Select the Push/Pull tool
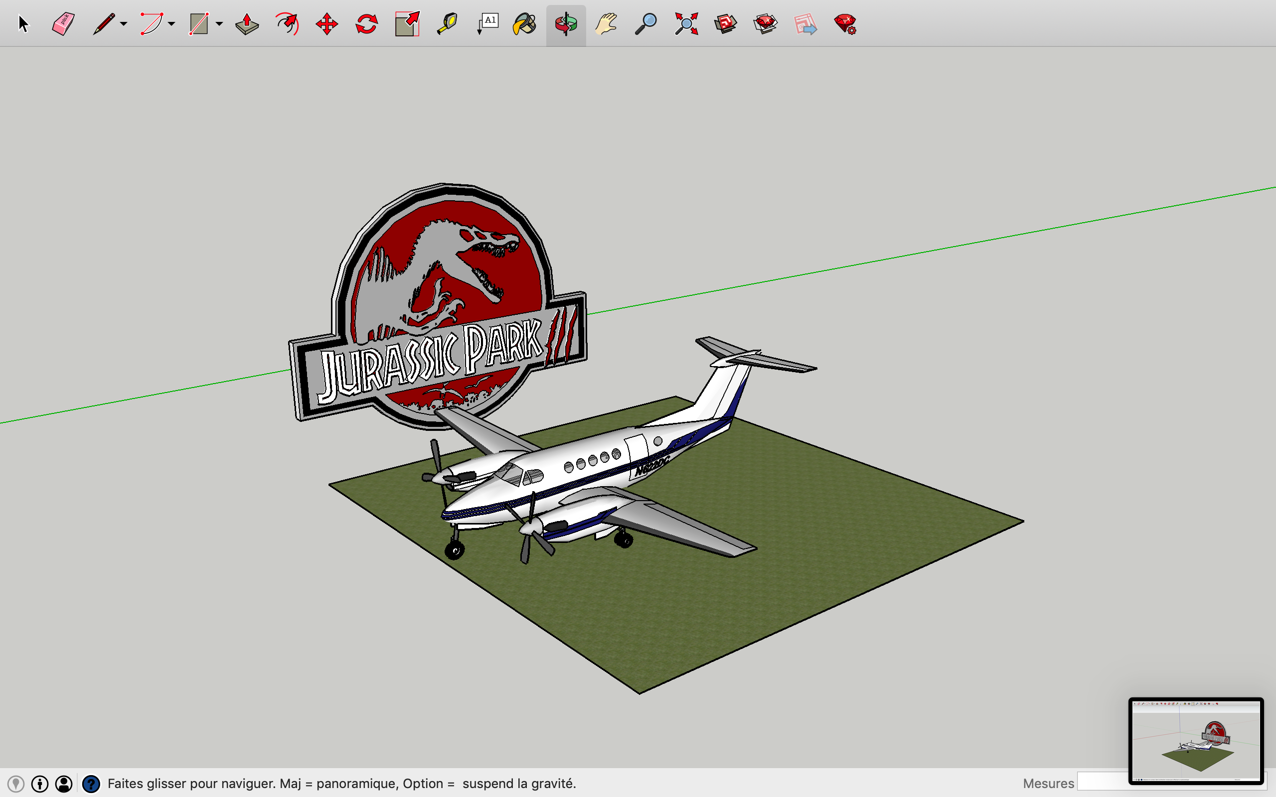This screenshot has height=797, width=1276. pos(247,24)
